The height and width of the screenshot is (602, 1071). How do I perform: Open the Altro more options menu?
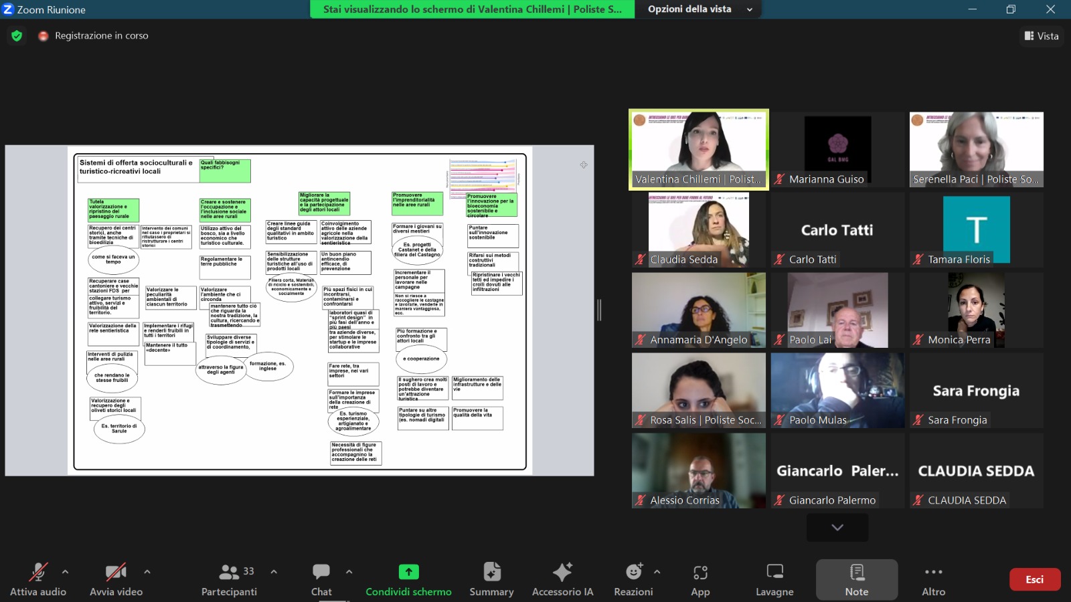pyautogui.click(x=933, y=579)
